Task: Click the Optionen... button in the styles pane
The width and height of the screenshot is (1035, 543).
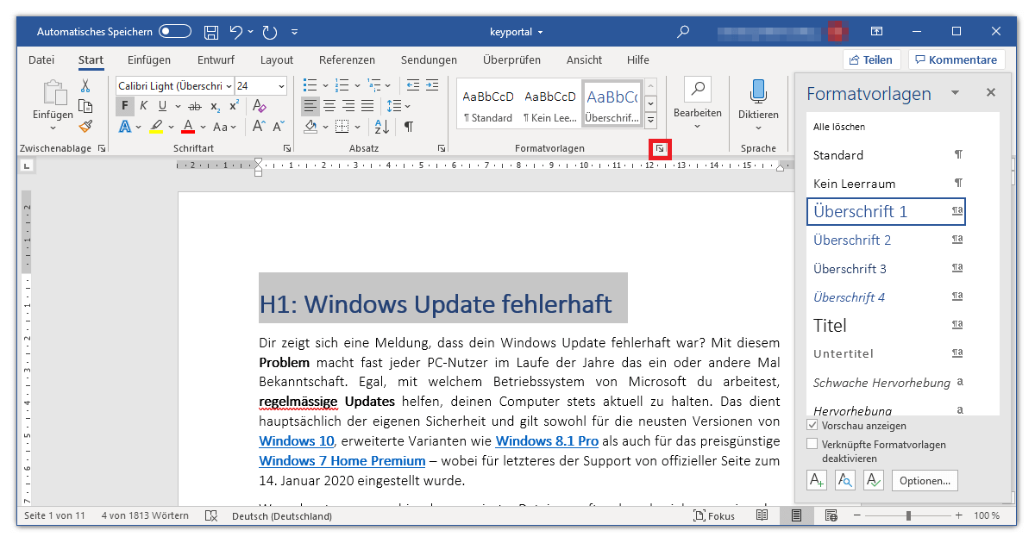Action: (925, 480)
